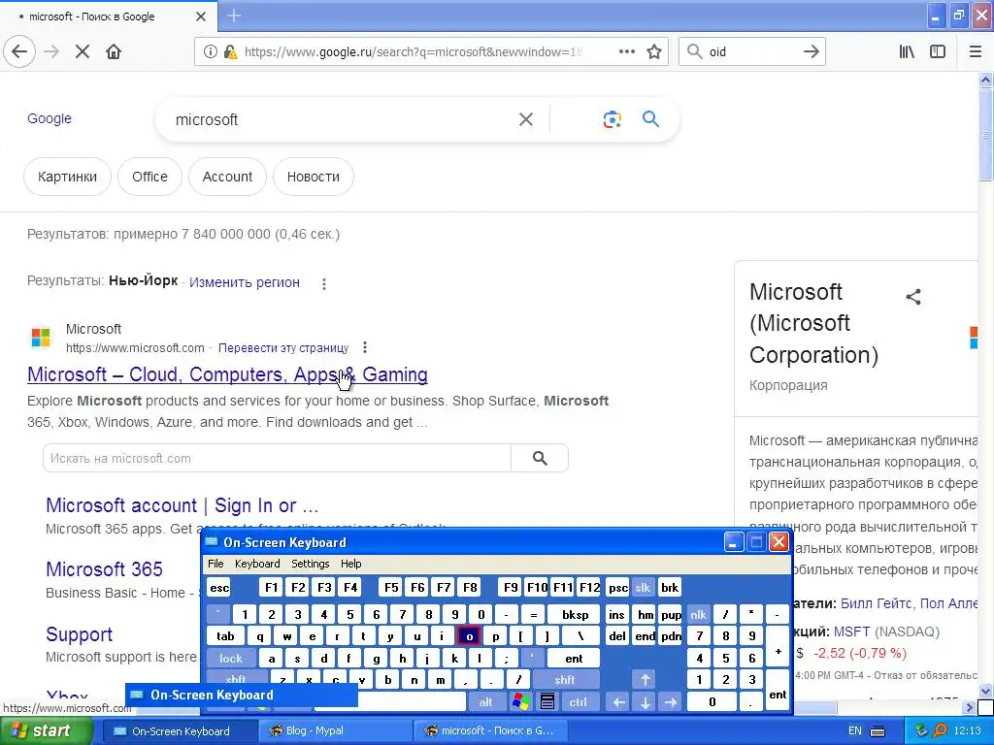This screenshot has width=994, height=745.
Task: Search by image with Google Lens icon
Action: (x=612, y=119)
